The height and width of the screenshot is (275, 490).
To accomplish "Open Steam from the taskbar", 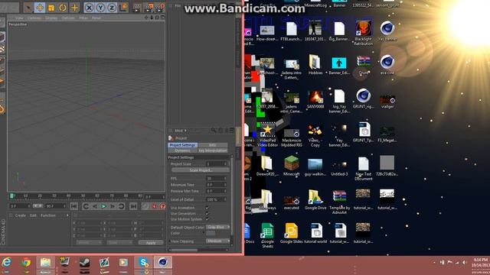I will pos(84,263).
